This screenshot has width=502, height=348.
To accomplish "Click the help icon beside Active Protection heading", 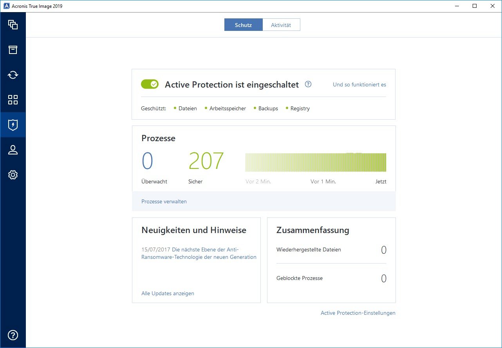I will (308, 84).
